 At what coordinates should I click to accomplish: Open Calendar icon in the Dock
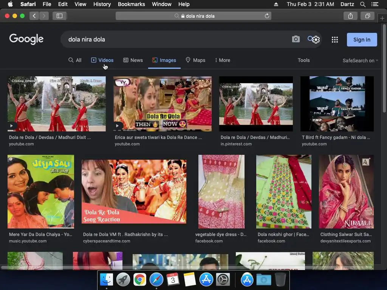tap(173, 279)
